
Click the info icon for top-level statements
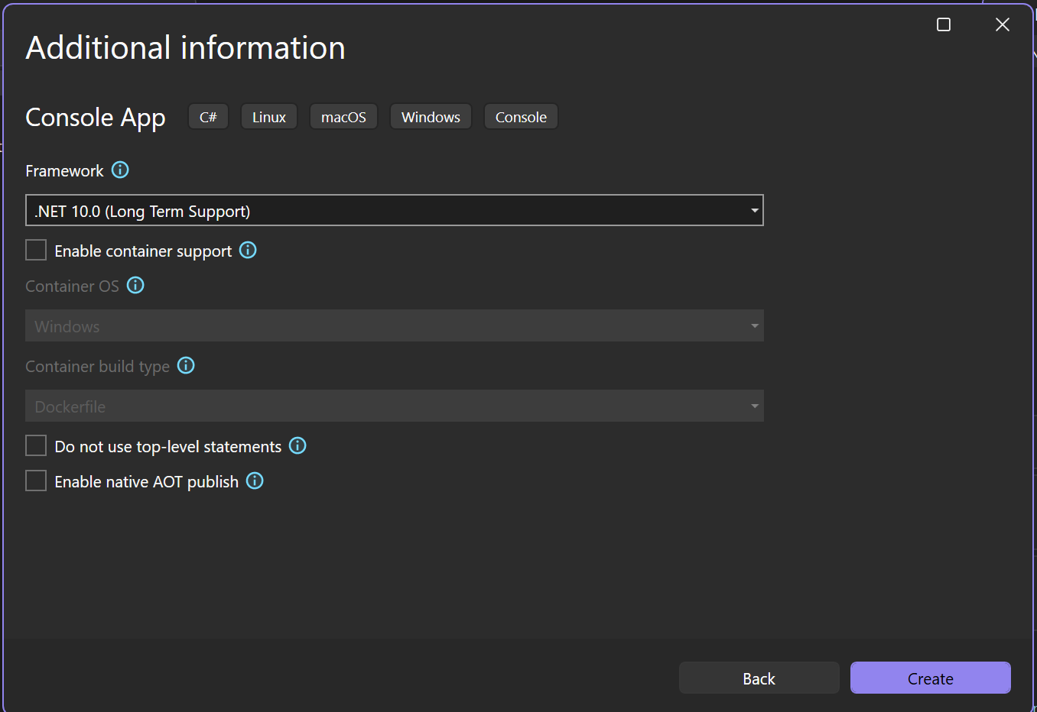pos(297,445)
